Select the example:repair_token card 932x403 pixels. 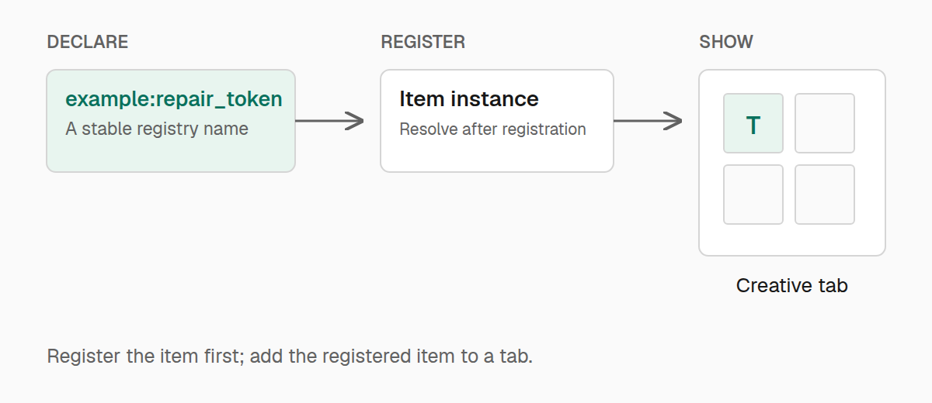tap(171, 121)
